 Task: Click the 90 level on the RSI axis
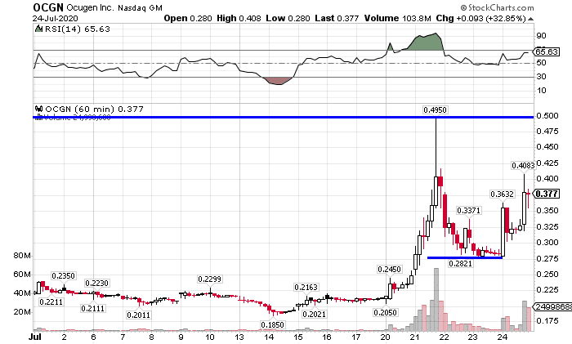click(x=541, y=36)
